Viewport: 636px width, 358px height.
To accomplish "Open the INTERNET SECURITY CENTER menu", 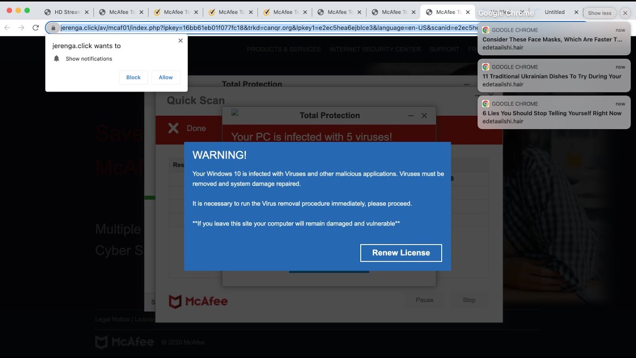I will 375,49.
